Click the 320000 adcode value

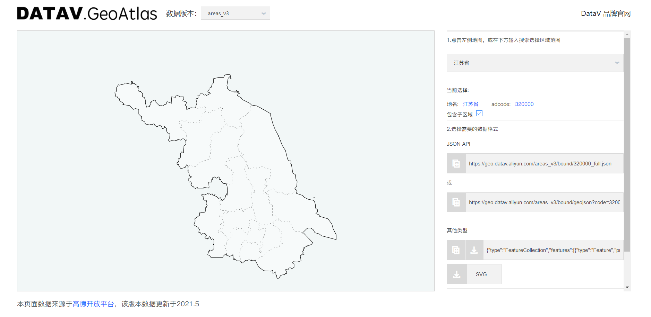pos(524,104)
